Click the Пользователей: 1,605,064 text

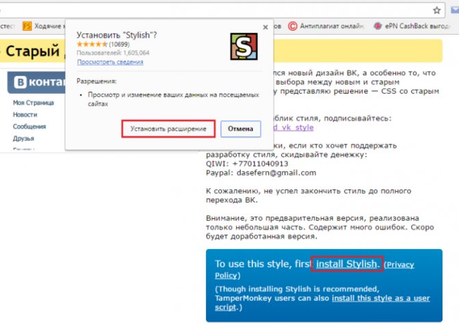pyautogui.click(x=113, y=53)
